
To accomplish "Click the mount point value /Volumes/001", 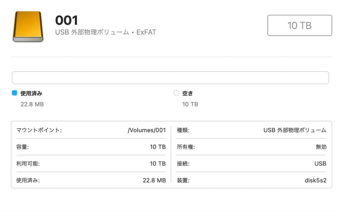I will point(147,130).
